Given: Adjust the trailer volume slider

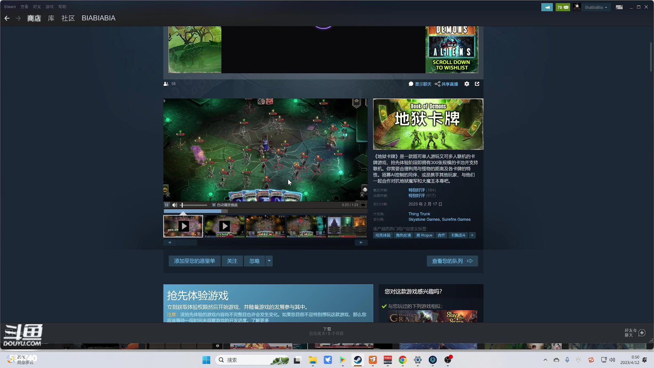Looking at the screenshot, I should (x=194, y=205).
